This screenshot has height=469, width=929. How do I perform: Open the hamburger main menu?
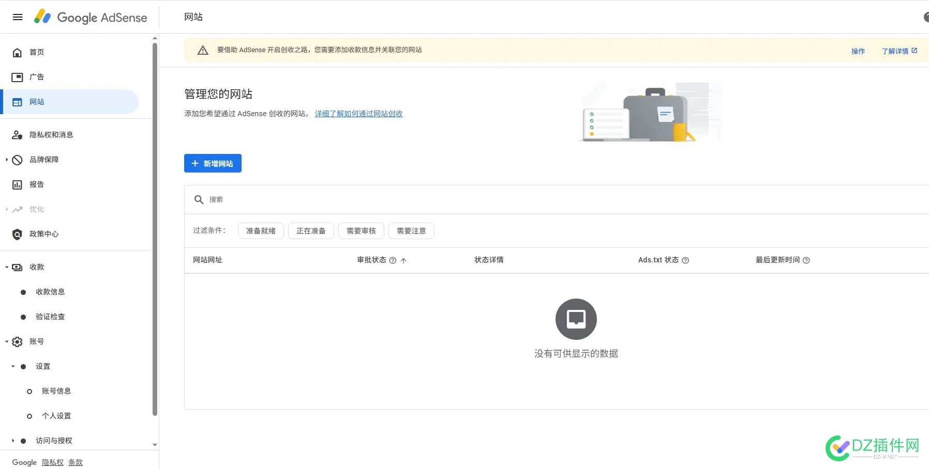(18, 17)
